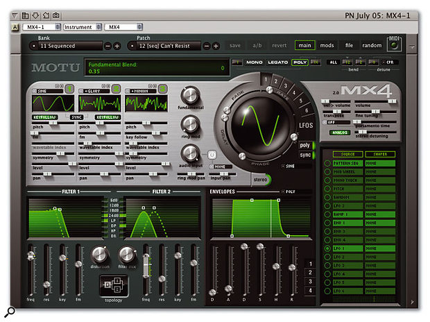Switch to the main tab
Image resolution: width=430 pixels, height=322 pixels.
305,45
